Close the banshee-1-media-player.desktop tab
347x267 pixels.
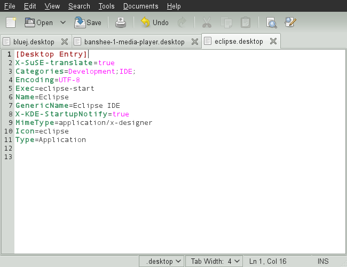(x=195, y=42)
